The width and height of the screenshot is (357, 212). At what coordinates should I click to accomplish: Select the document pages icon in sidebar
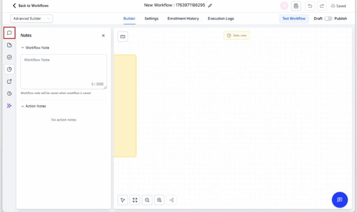point(9,45)
